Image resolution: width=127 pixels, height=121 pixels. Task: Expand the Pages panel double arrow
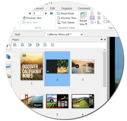point(101,39)
